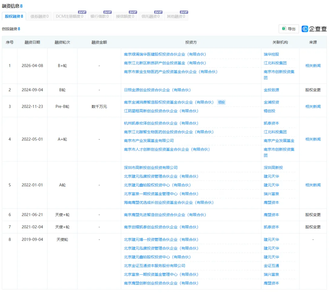This screenshot has width=329, height=294.
Task: Open 南京鹰盟创新创业投资合伙企业 link
Action: pyautogui.click(x=161, y=283)
